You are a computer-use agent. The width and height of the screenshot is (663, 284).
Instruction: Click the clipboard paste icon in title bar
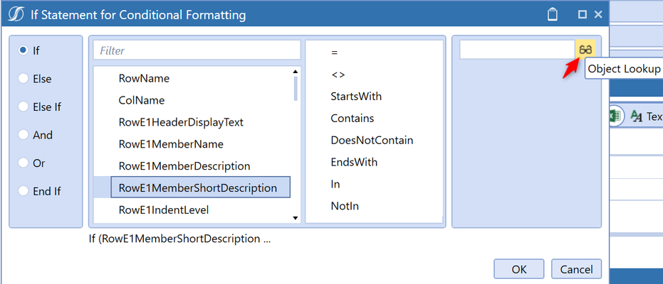pyautogui.click(x=552, y=15)
